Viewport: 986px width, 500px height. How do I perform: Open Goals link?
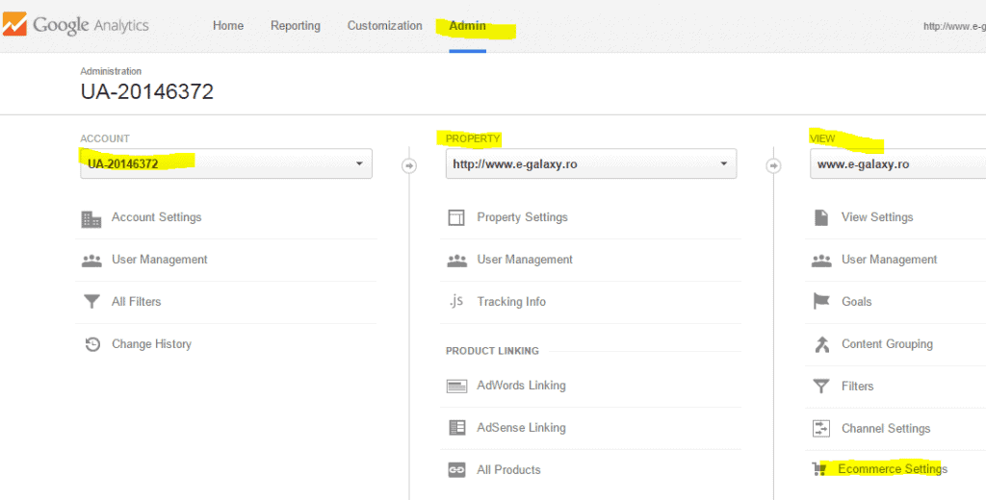[856, 302]
